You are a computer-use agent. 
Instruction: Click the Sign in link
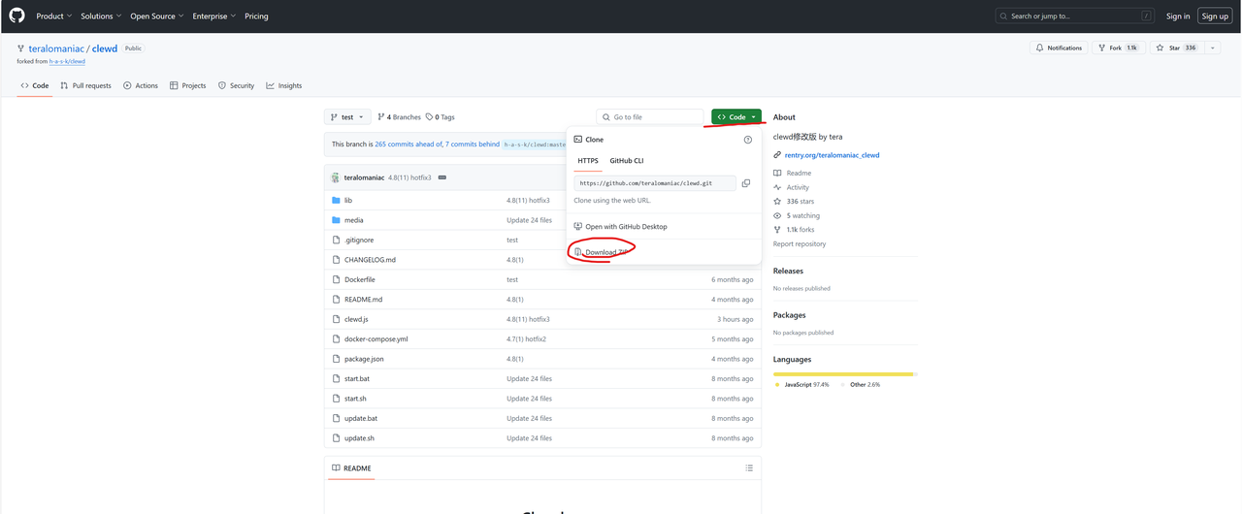pyautogui.click(x=1178, y=16)
